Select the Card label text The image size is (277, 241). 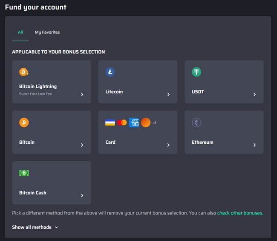click(x=110, y=142)
